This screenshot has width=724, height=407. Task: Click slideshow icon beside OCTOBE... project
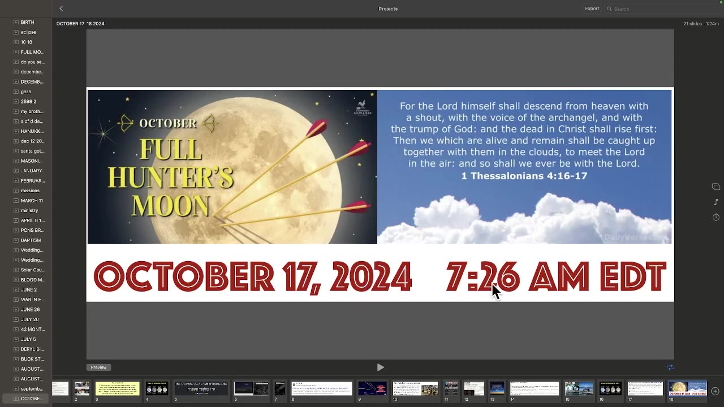[x=16, y=399]
